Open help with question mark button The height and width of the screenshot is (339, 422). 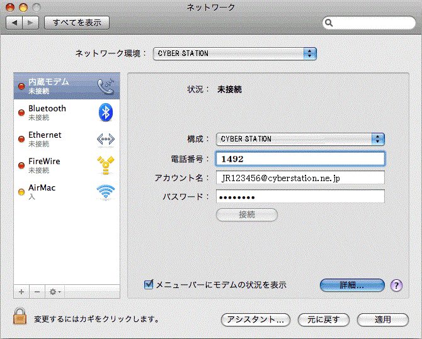[x=396, y=286]
